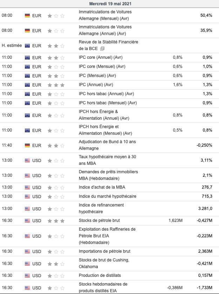Click EU flag on IPC core (Annuel) row
The height and width of the screenshot is (294, 219).
tap(27, 57)
